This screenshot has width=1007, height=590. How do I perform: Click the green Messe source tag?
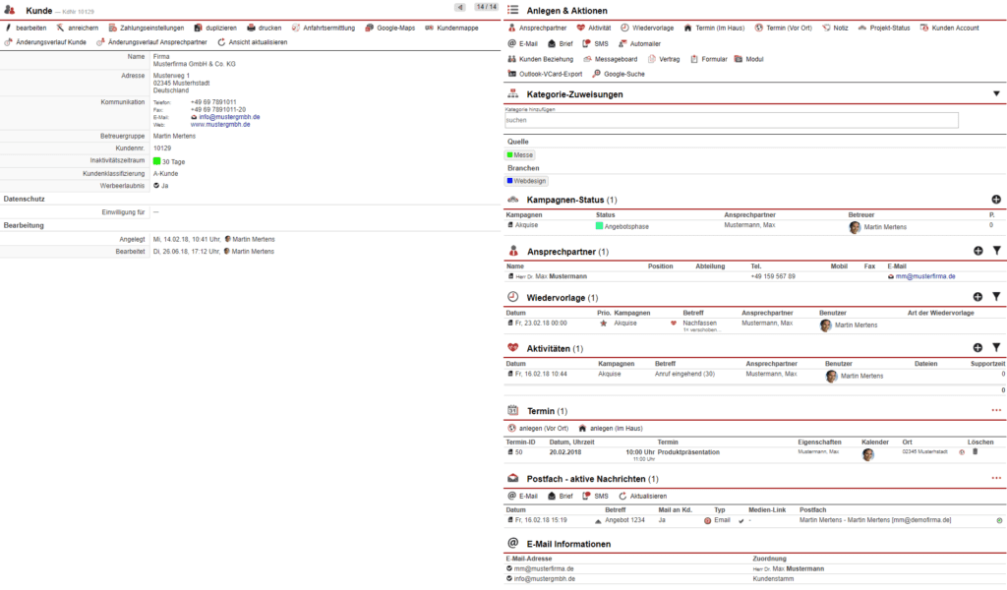(520, 154)
